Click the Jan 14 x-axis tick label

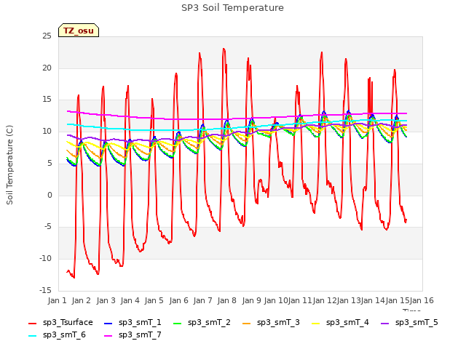(x=373, y=300)
